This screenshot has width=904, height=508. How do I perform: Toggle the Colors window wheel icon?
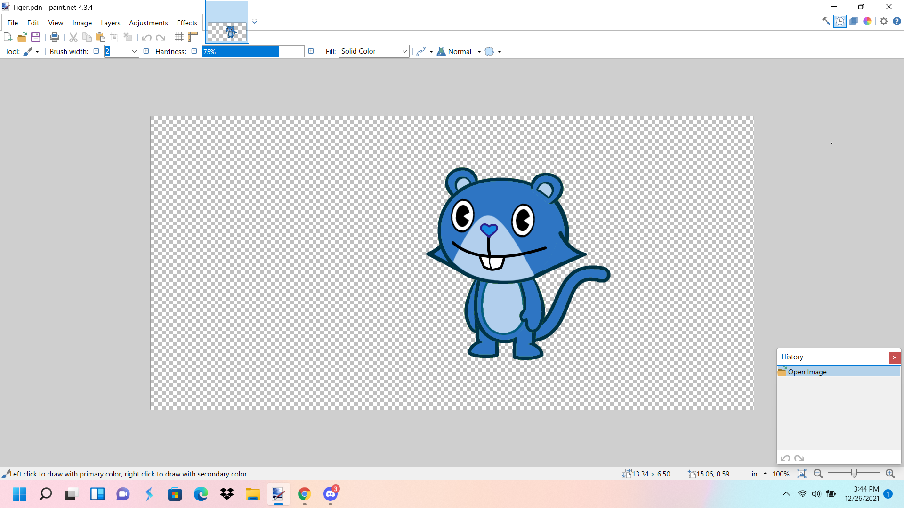(x=867, y=21)
